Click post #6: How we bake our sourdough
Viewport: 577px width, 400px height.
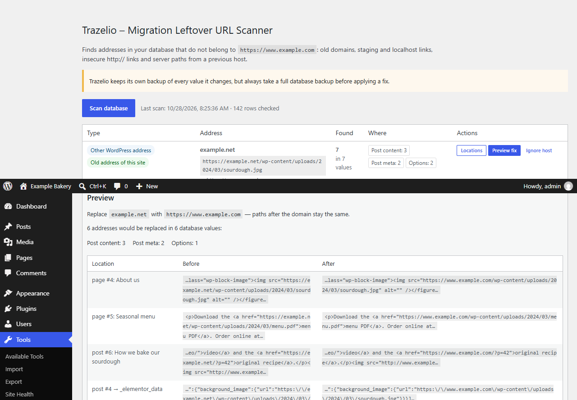tap(126, 357)
